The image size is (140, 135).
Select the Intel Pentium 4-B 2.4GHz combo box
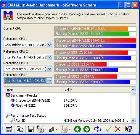(28, 81)
